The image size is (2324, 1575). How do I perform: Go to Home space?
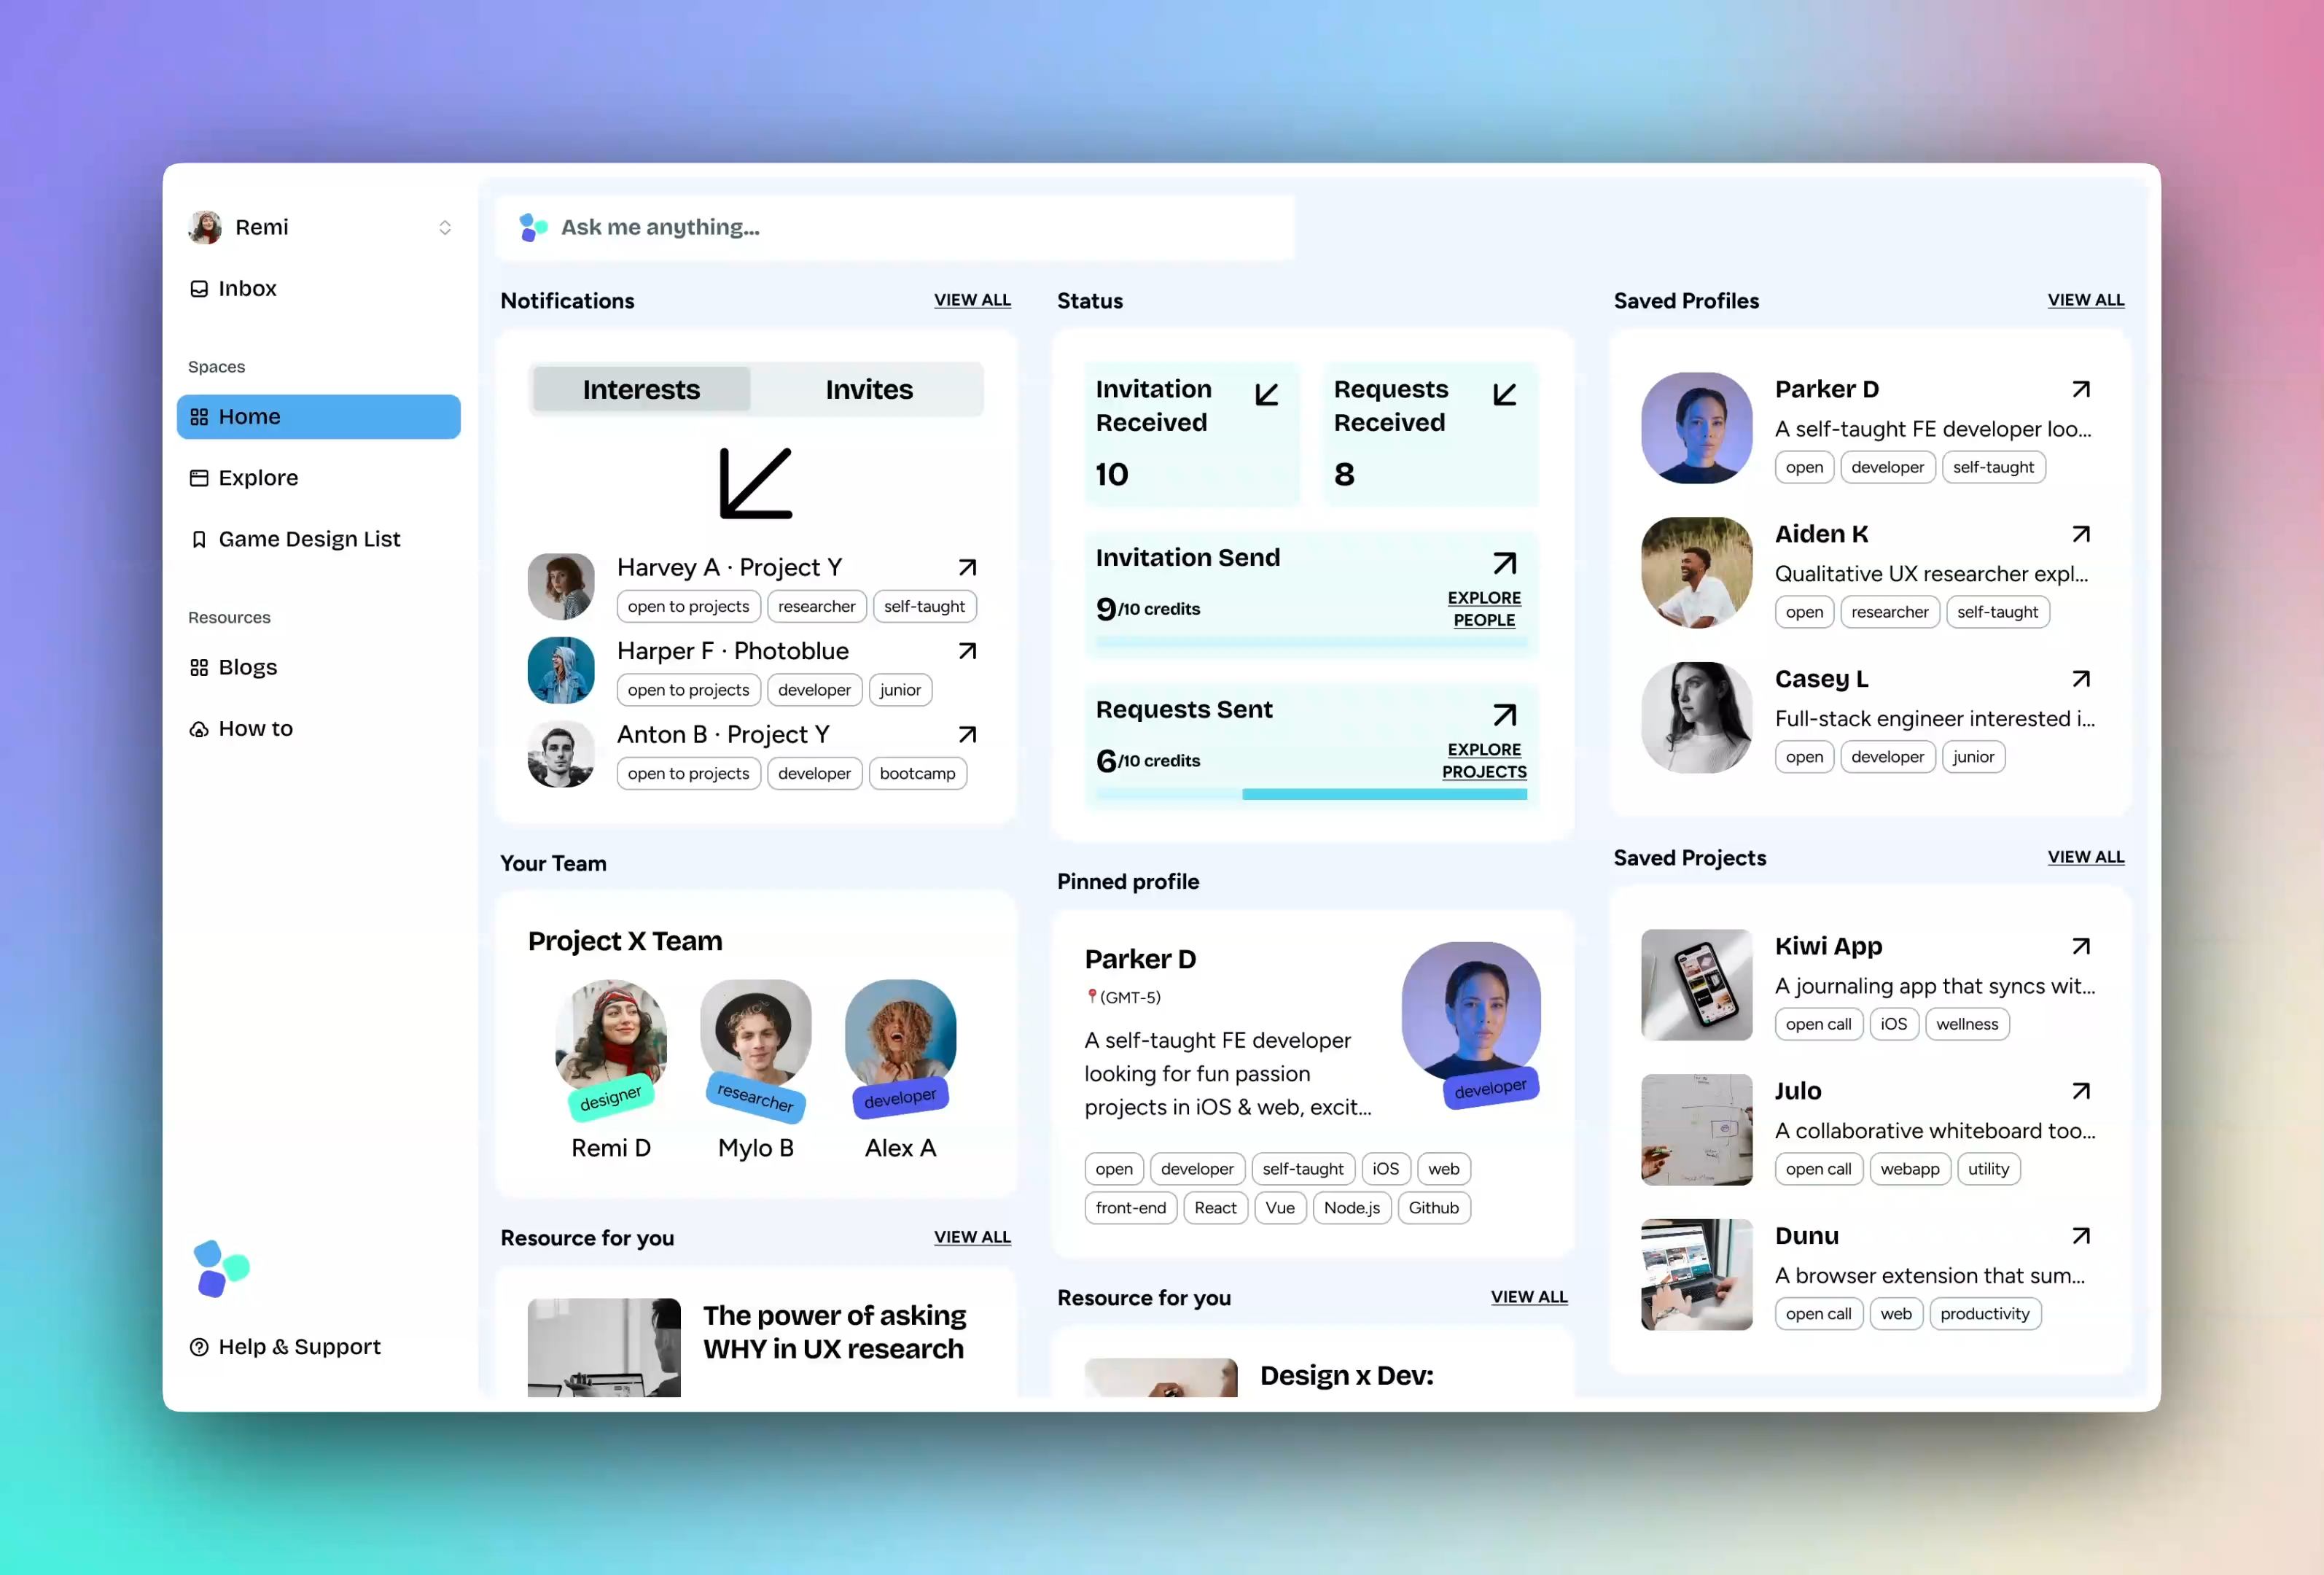318,417
